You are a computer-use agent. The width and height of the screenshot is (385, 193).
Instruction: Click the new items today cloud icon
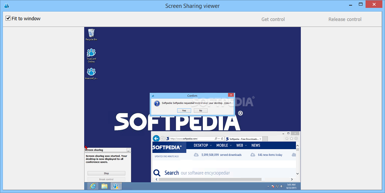[253, 155]
